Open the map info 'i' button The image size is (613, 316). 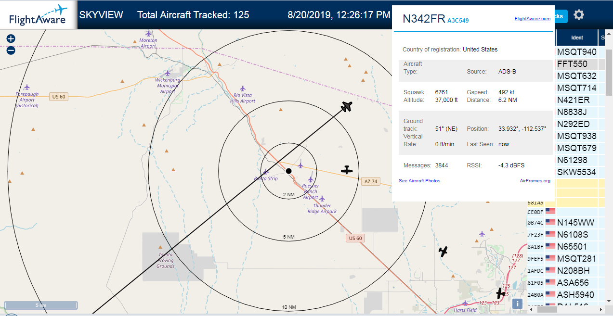(x=518, y=303)
